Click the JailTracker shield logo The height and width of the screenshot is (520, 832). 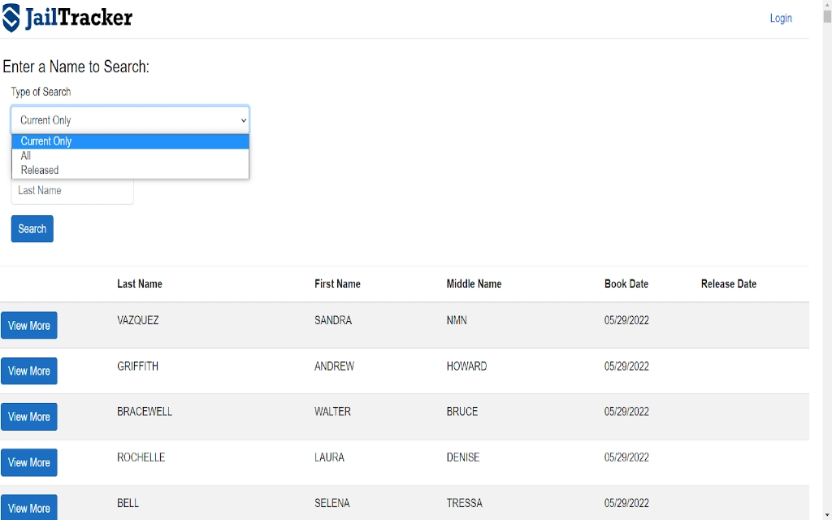pyautogui.click(x=11, y=18)
